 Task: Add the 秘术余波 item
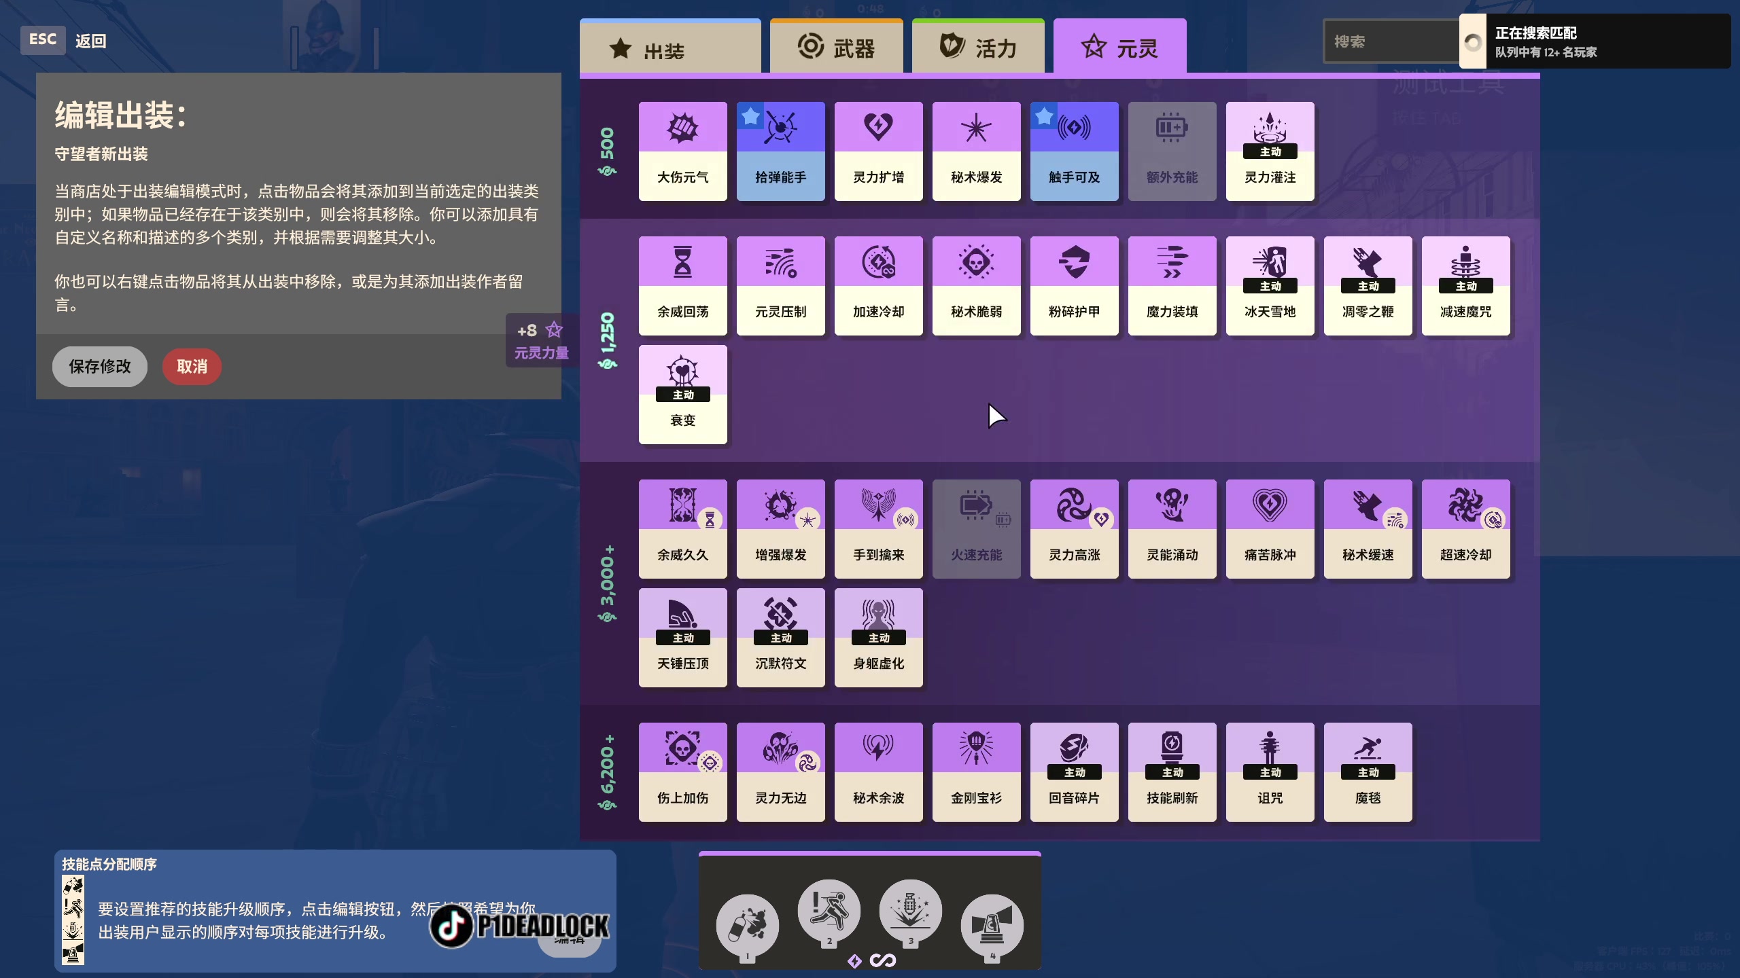pyautogui.click(x=878, y=772)
